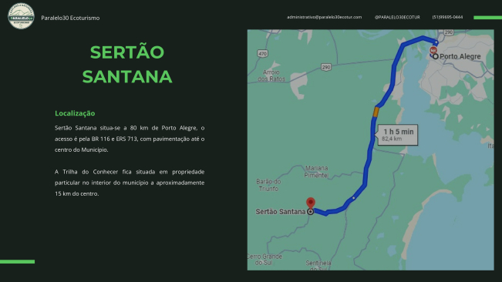The height and width of the screenshot is (282, 502).
Task: Click the Localização subheading
Action: pyautogui.click(x=75, y=113)
